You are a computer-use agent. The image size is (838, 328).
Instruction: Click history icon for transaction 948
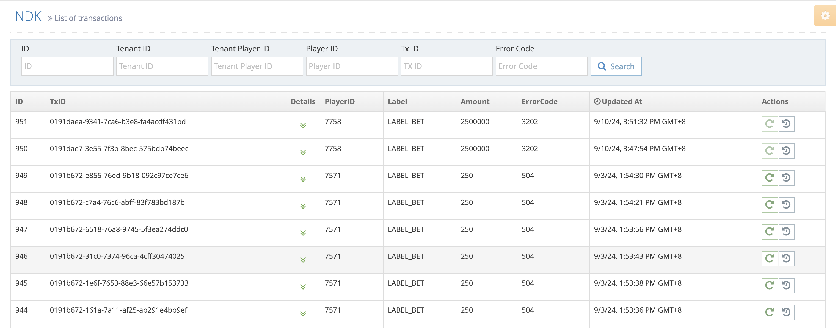tap(786, 205)
